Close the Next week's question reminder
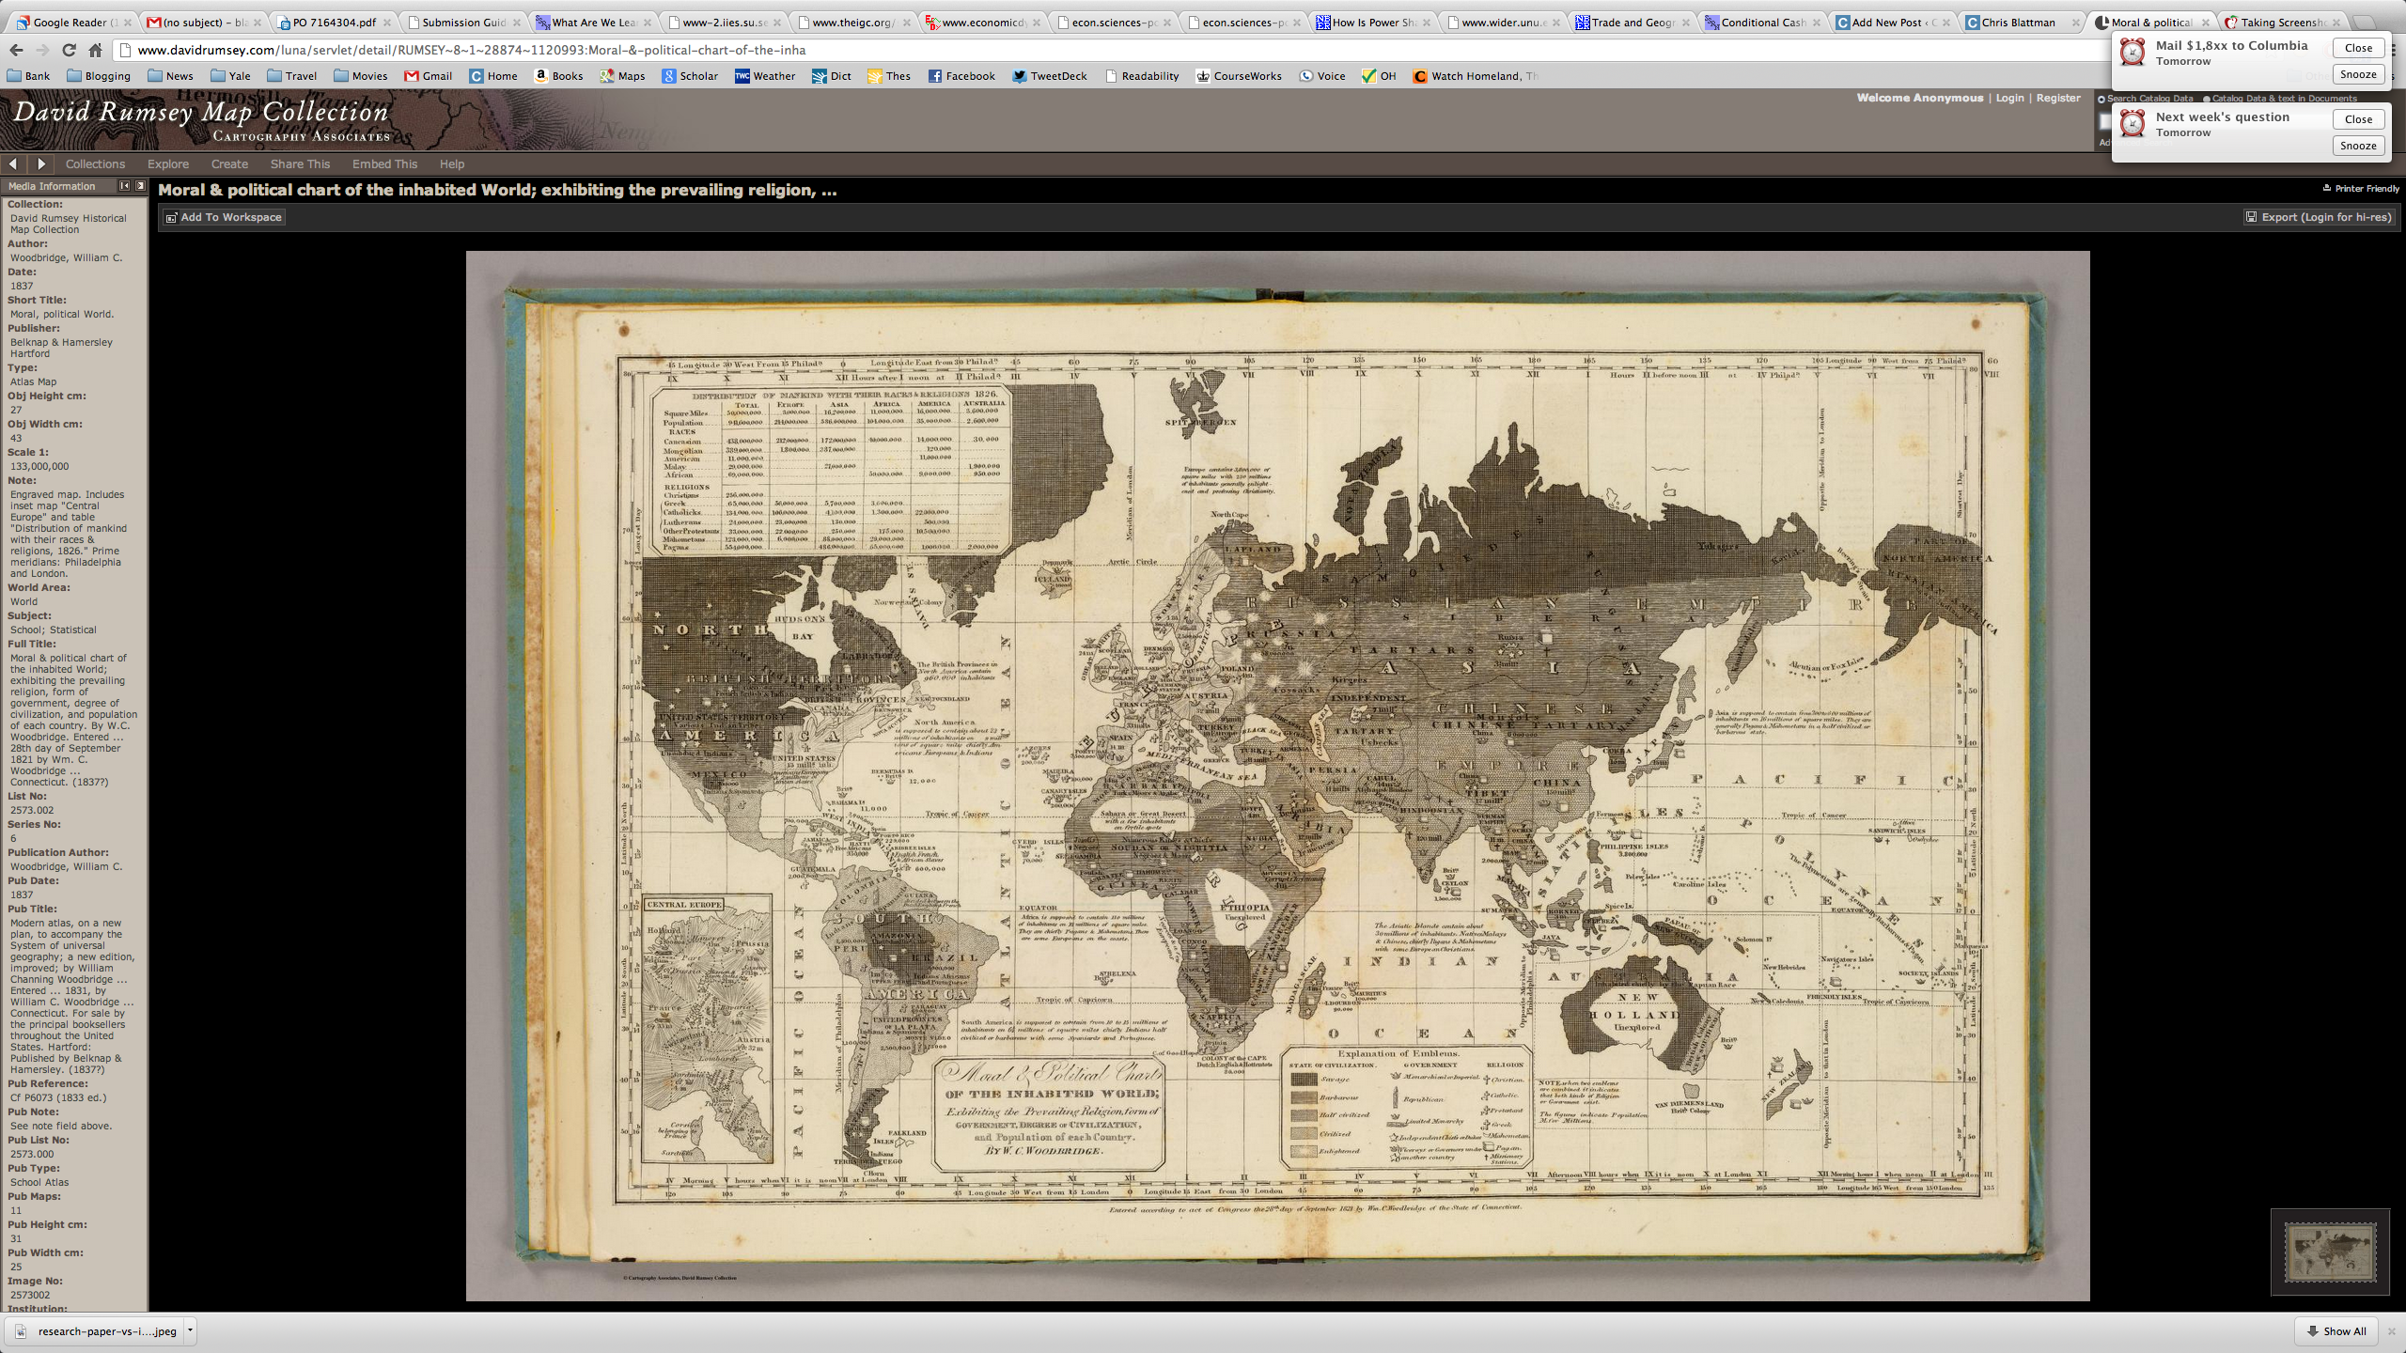2406x1353 pixels. point(2358,119)
